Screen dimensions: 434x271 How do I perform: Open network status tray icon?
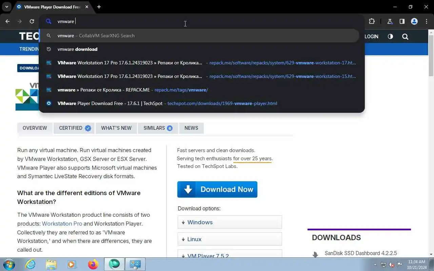pyautogui.click(x=383, y=265)
